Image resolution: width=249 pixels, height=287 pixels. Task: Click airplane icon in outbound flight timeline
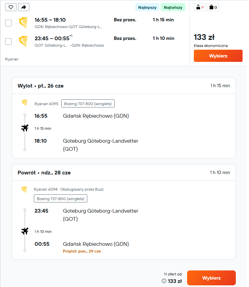click(25, 128)
